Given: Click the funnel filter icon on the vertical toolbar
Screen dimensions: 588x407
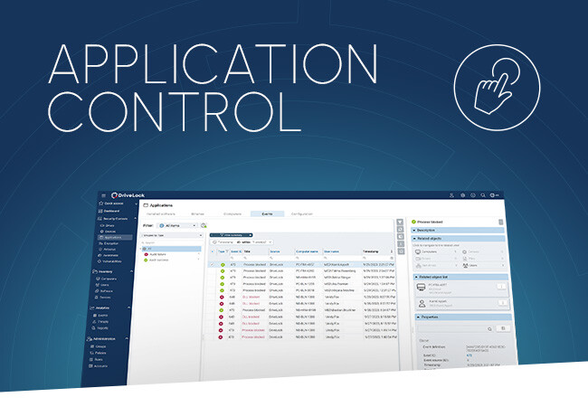Looking at the screenshot, I should pos(400,222).
